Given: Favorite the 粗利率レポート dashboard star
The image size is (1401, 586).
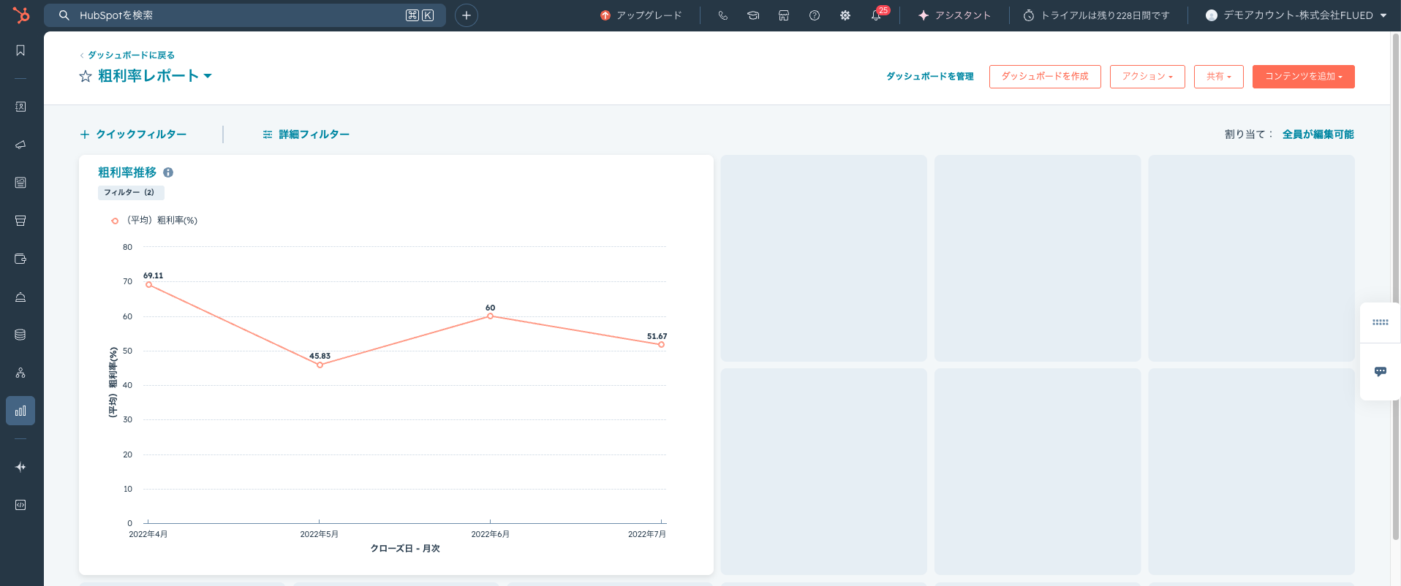Looking at the screenshot, I should [86, 76].
